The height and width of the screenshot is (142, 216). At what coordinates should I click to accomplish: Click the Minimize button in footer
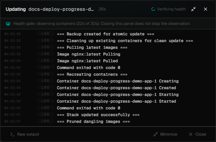click(165, 134)
